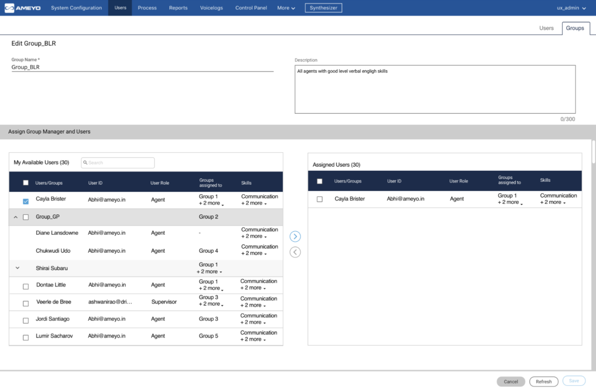The image size is (596, 391).
Task: Click the Ameyo logo
Action: click(x=23, y=8)
